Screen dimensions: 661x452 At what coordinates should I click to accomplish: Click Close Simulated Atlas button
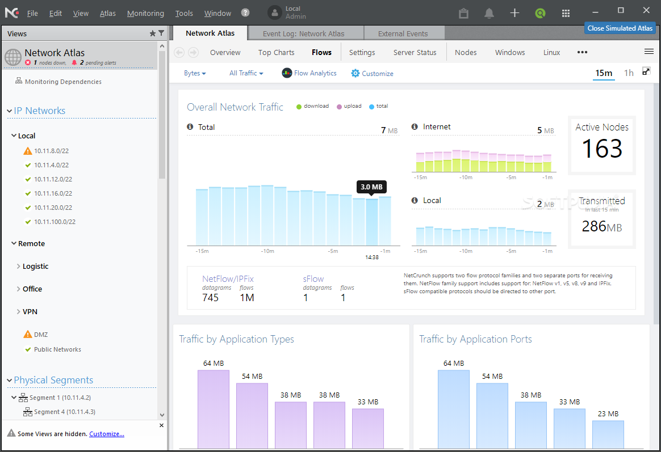point(620,28)
